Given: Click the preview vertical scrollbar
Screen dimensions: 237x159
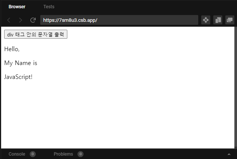Looking at the screenshot, I should coord(235,87).
